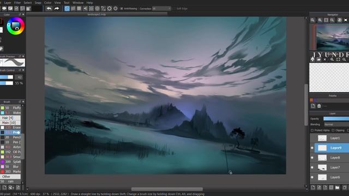Click the concentric snap setting icon

click(116, 9)
